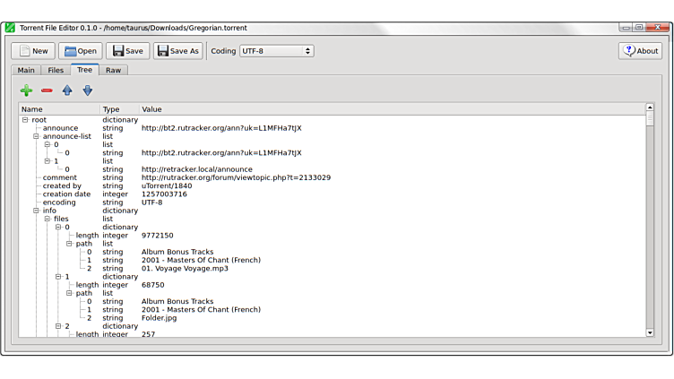
Task: Click the scrollbar down arrow in tree
Action: pyautogui.click(x=650, y=332)
